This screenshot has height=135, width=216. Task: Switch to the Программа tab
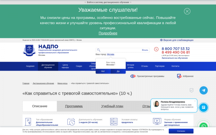74,106
